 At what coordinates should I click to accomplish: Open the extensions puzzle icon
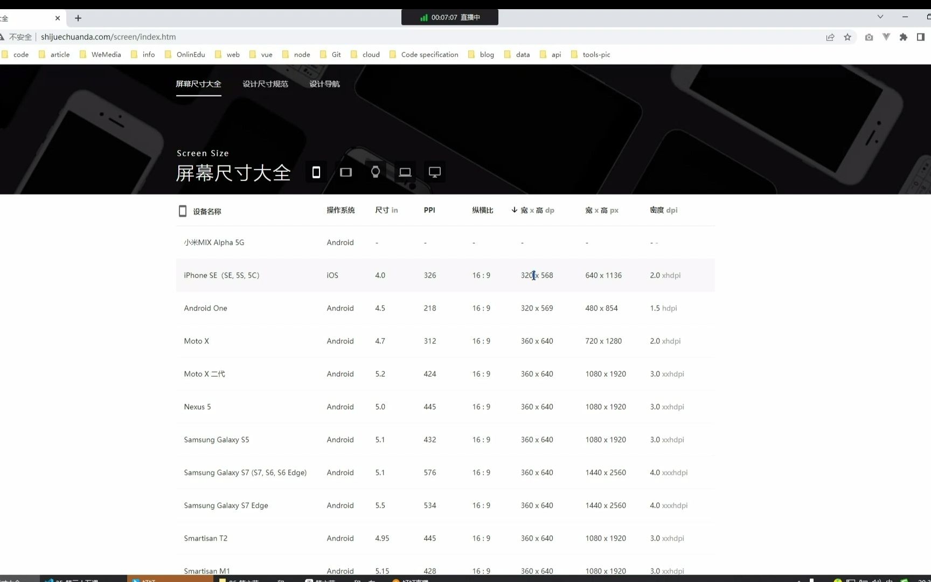tap(904, 37)
